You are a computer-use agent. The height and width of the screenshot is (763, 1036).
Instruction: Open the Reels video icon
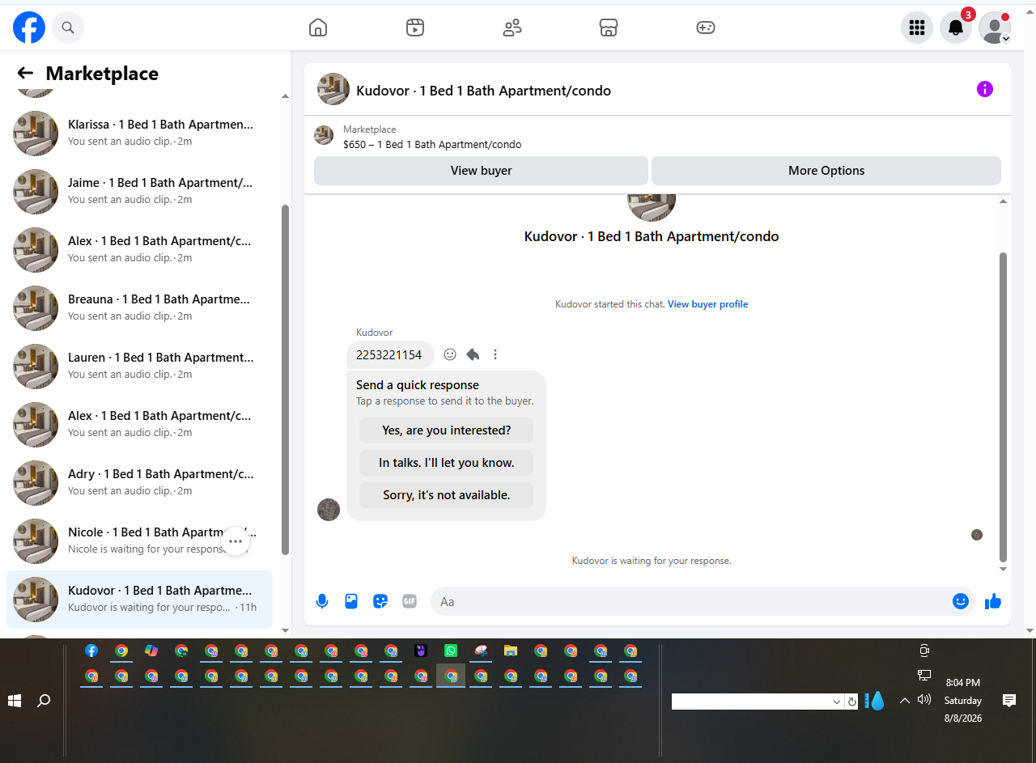click(415, 28)
